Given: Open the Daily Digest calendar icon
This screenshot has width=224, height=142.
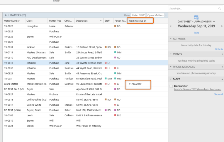Looking at the screenshot, I should click(x=196, y=17).
